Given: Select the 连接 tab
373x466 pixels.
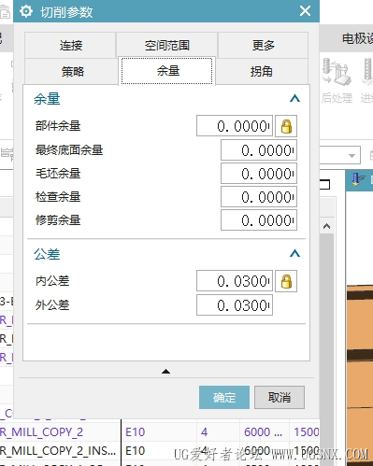Looking at the screenshot, I should pyautogui.click(x=71, y=45).
